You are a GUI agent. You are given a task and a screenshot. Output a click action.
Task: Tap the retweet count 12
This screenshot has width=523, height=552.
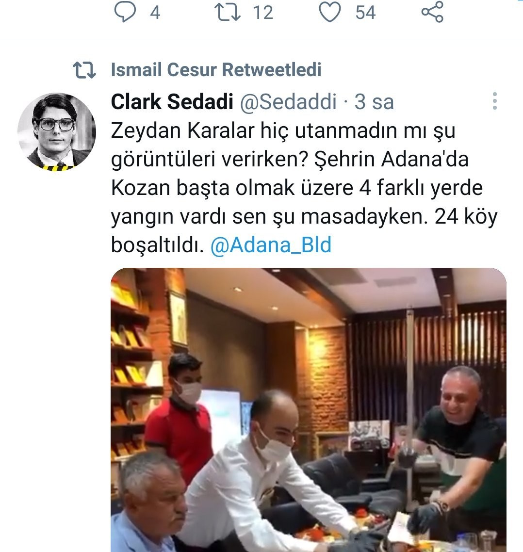(x=263, y=13)
